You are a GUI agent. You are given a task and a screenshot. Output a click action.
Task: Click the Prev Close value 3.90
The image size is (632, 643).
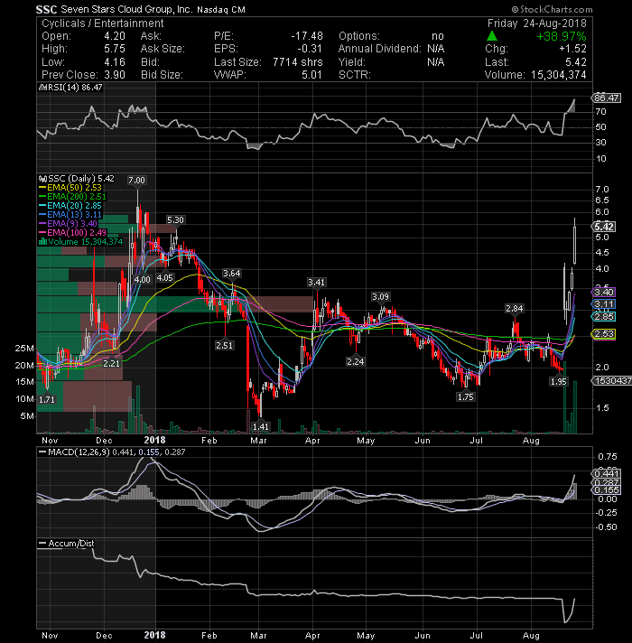(x=115, y=75)
